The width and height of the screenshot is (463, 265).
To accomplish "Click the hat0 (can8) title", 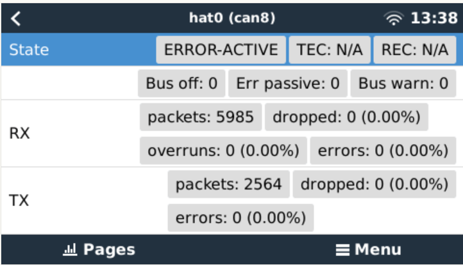I will [x=232, y=18].
